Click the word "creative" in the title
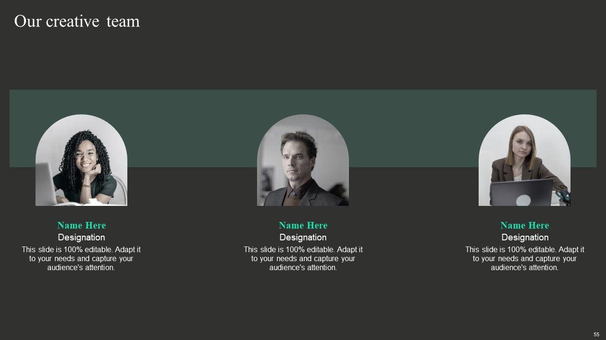 (73, 22)
